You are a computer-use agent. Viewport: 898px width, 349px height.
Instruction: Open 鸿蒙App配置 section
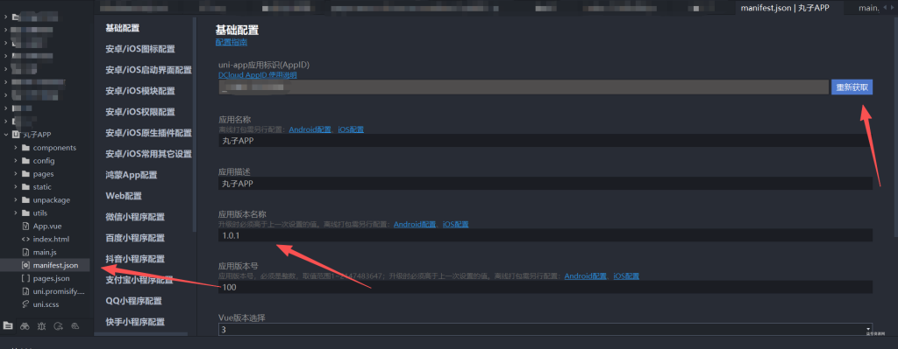[x=132, y=175]
